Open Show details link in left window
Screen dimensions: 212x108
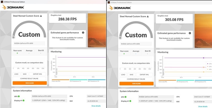tap(96, 106)
